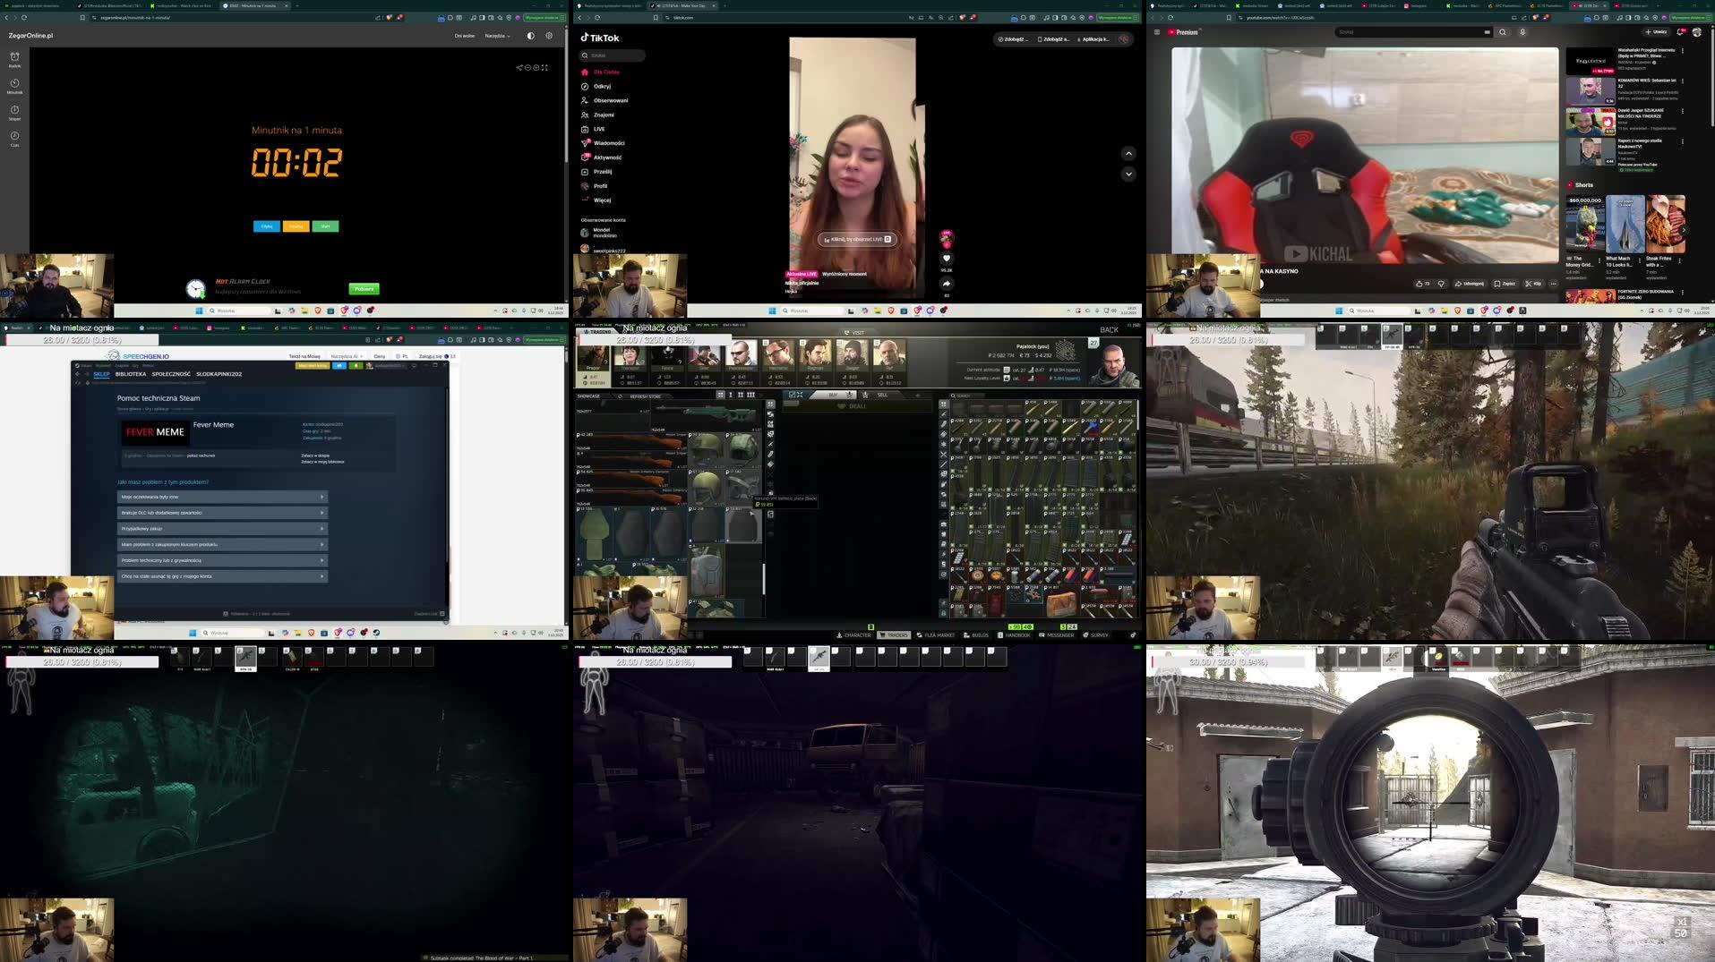Toggle dark mode on ZegarOnline.pl
The height and width of the screenshot is (962, 1715).
point(531,36)
